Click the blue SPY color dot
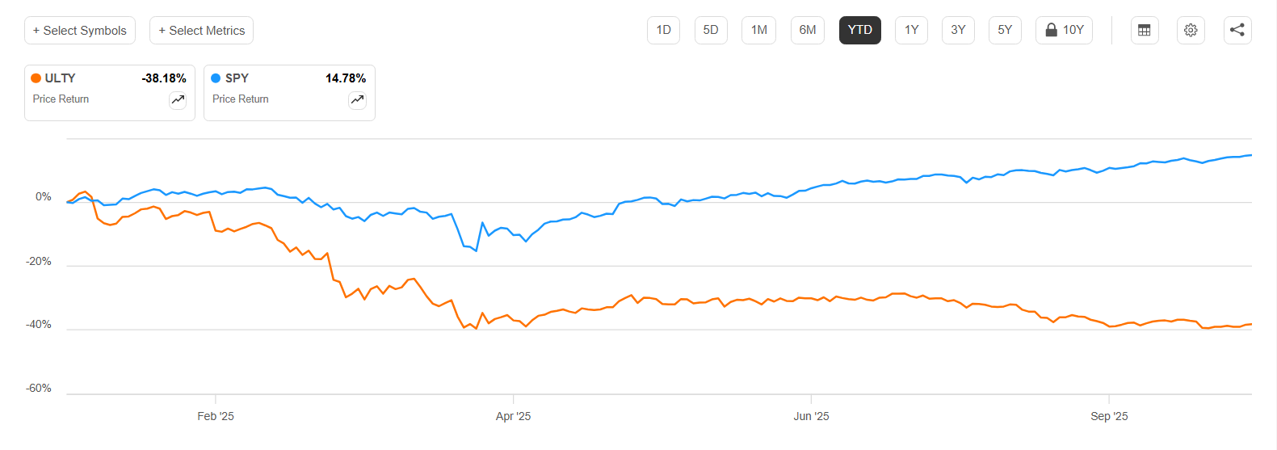 [216, 78]
